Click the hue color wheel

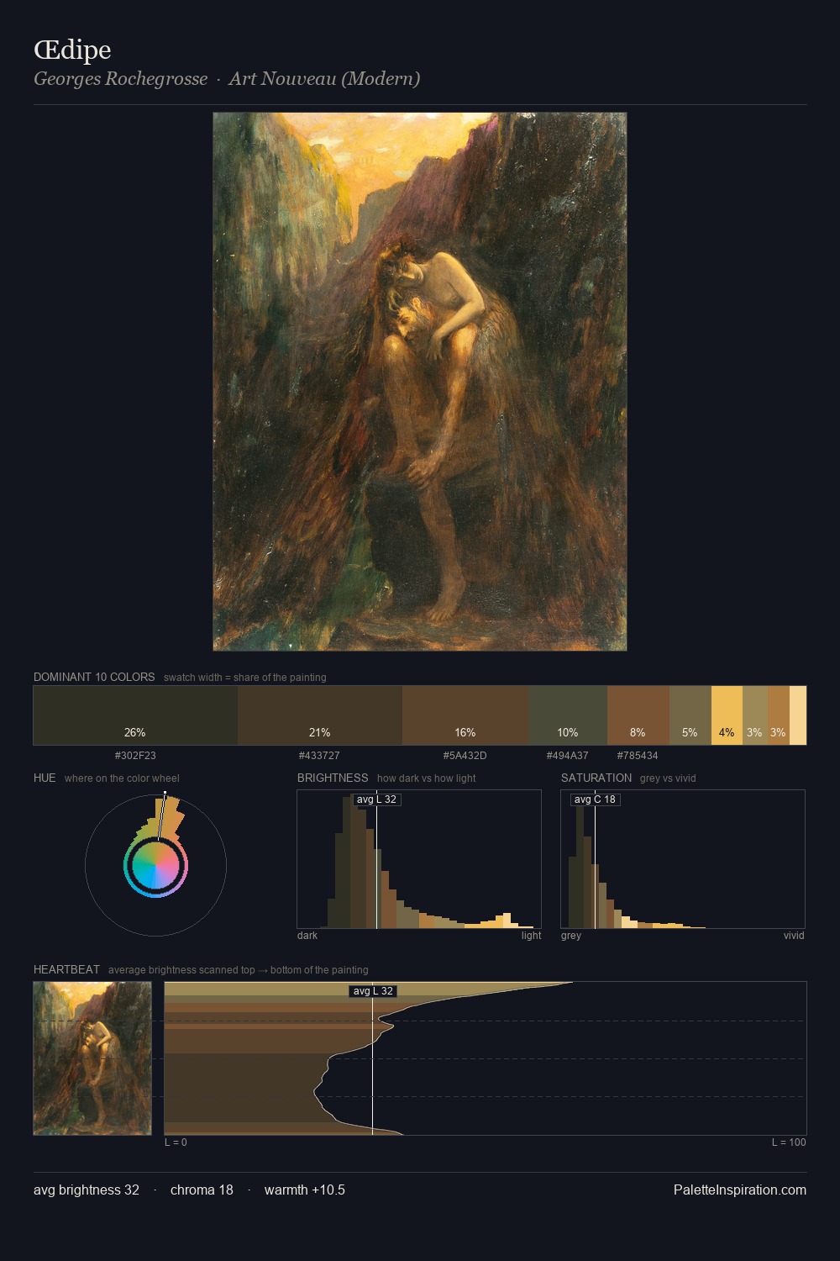(x=155, y=866)
